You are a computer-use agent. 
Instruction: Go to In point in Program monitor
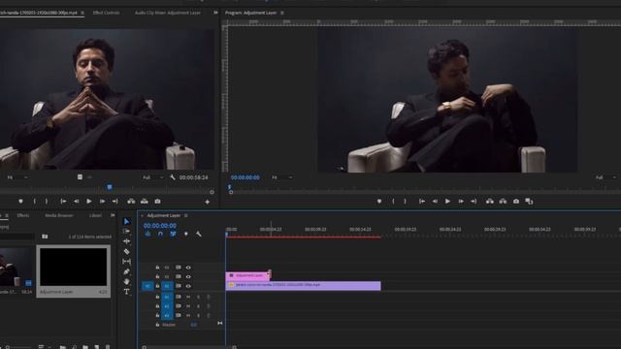click(422, 202)
